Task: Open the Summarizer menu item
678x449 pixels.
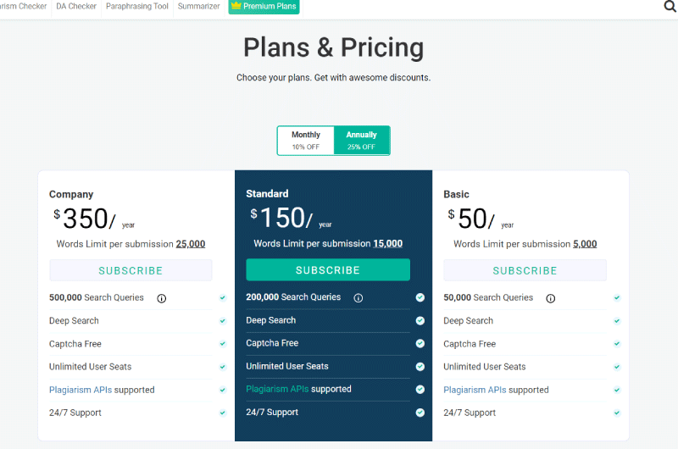Action: coord(198,6)
